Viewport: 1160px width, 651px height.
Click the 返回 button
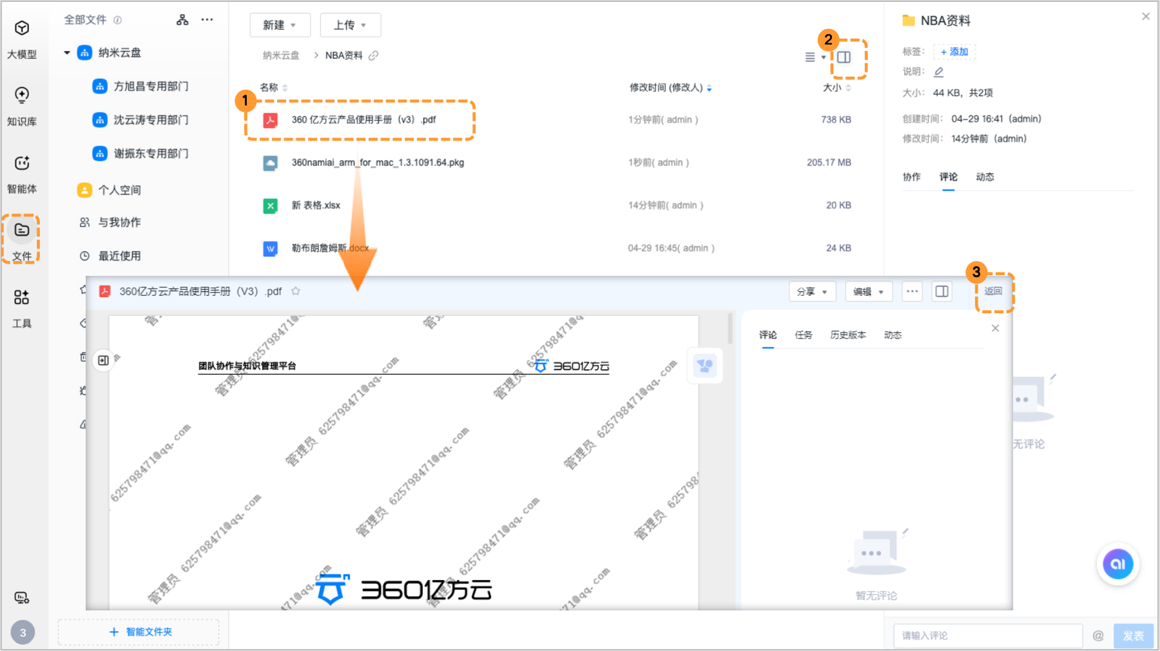[x=993, y=291]
